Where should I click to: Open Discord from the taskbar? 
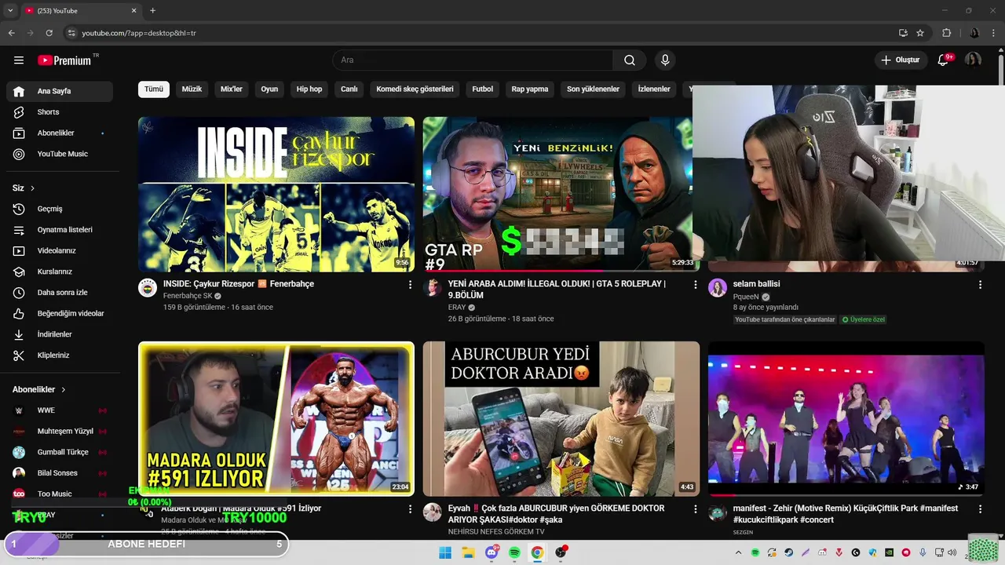[x=492, y=552]
